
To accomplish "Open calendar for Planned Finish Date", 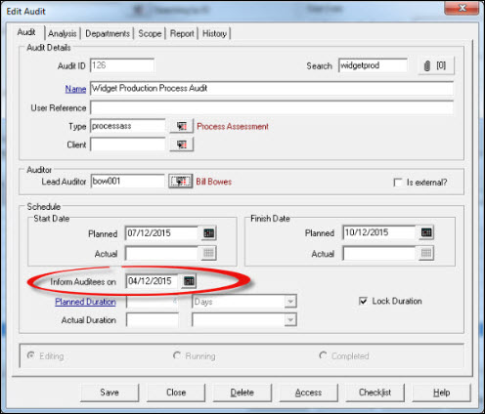I will pos(426,232).
